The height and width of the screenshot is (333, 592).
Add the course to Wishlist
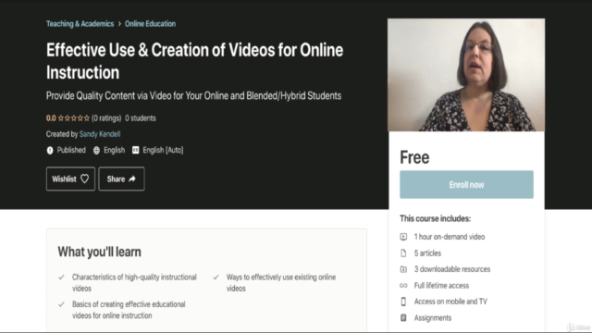[x=70, y=179]
